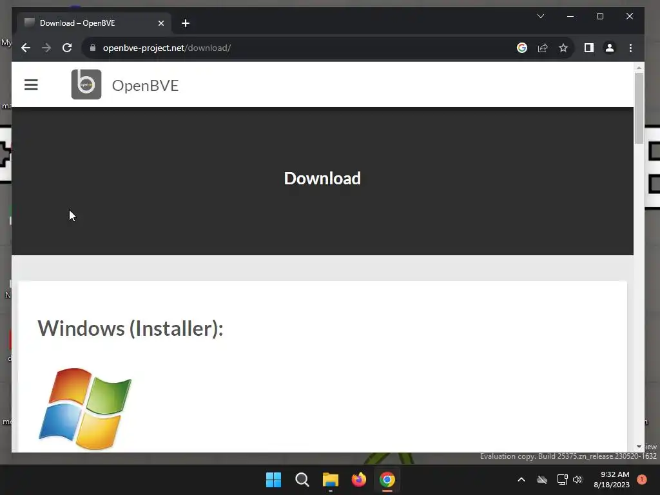Viewport: 660px width, 495px height.
Task: Close the Download – OpenBVE tab
Action: [160, 23]
